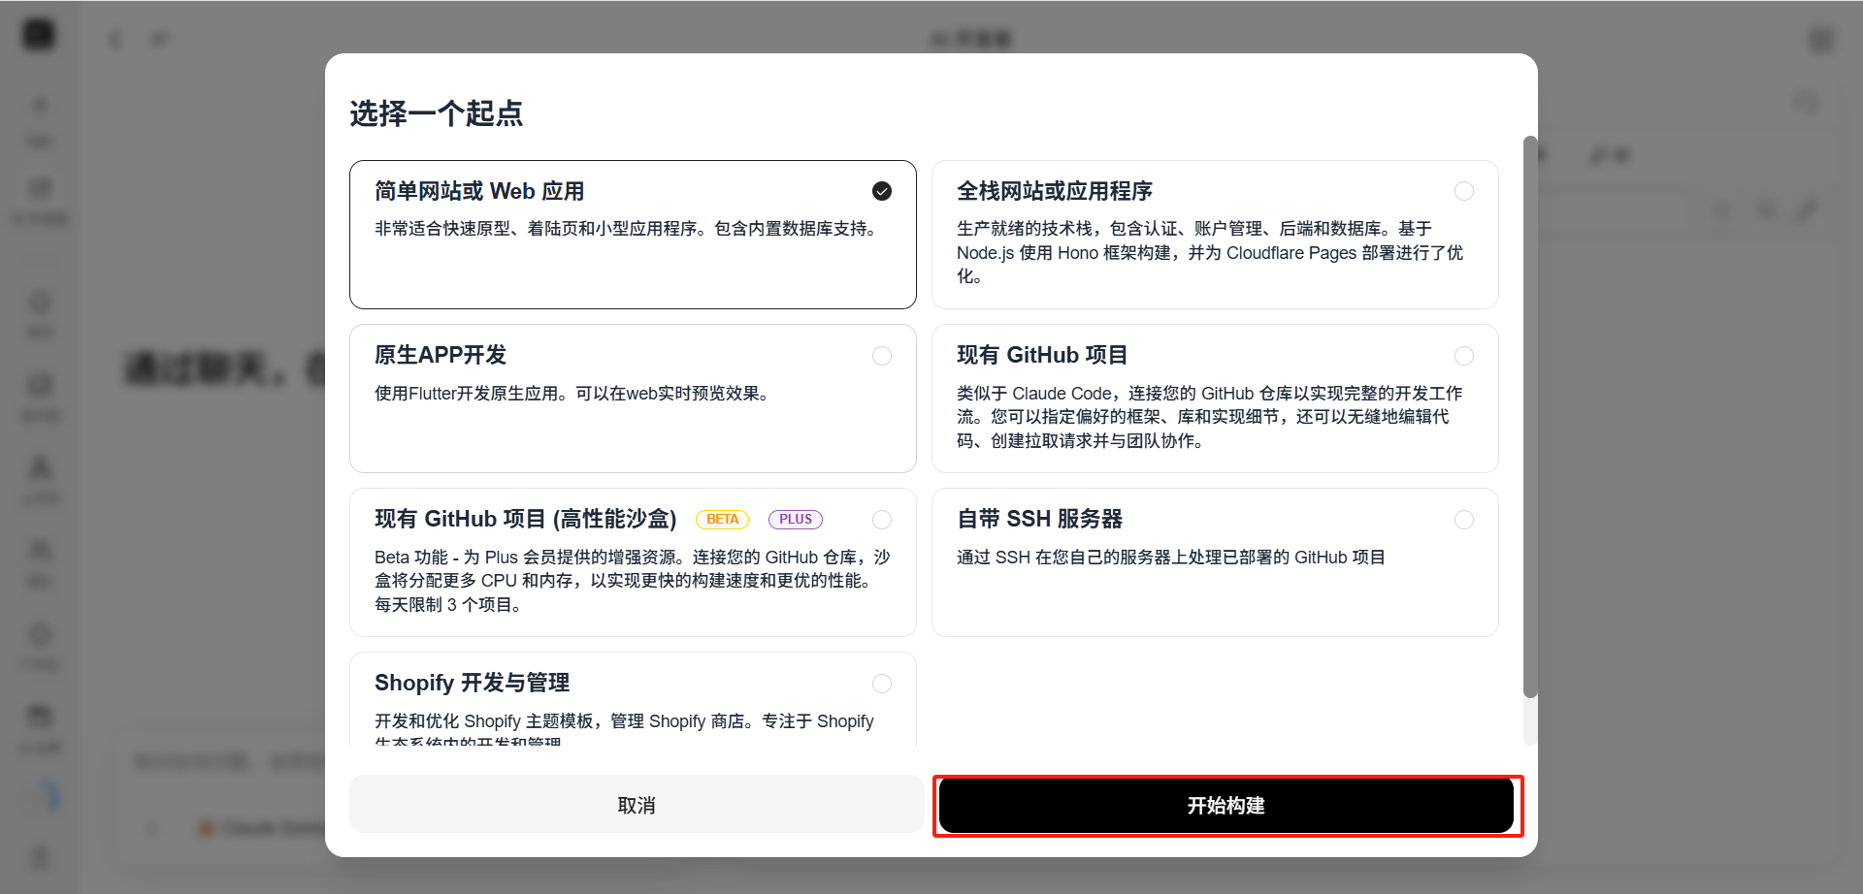Click the app logo in top-left corner
This screenshot has height=894, width=1863.
coord(39,36)
